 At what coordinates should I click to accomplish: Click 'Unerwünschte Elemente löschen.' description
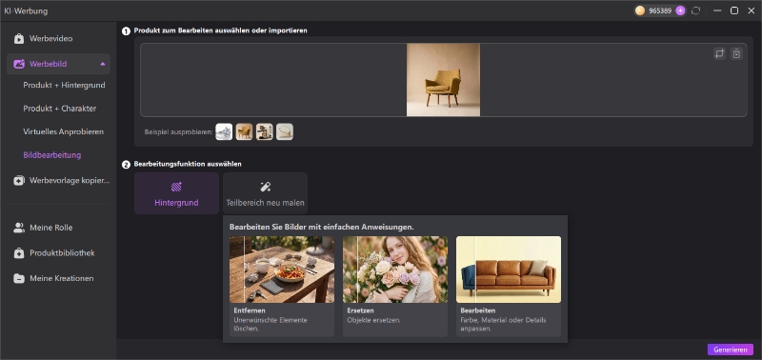(x=271, y=325)
